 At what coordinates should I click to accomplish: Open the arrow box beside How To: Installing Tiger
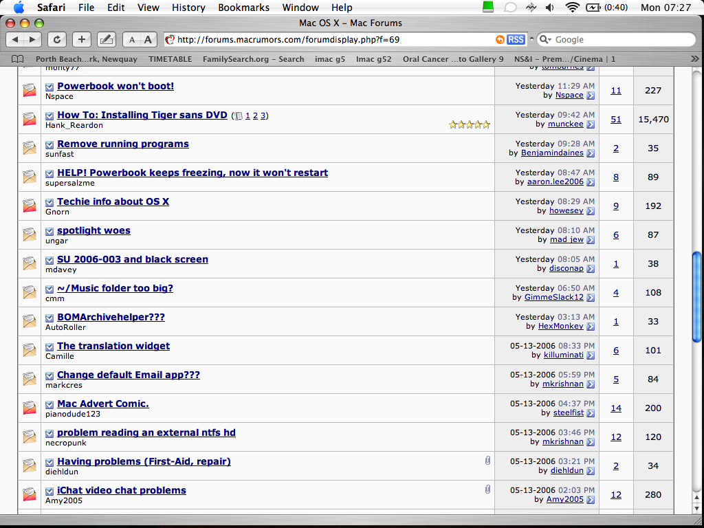coord(49,115)
